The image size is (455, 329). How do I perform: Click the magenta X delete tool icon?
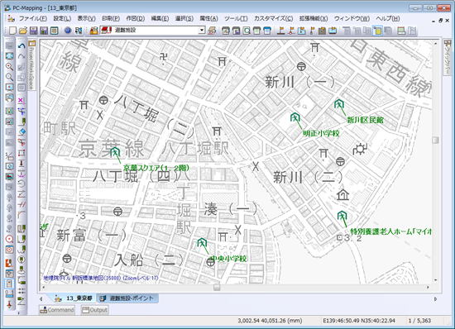[22, 101]
